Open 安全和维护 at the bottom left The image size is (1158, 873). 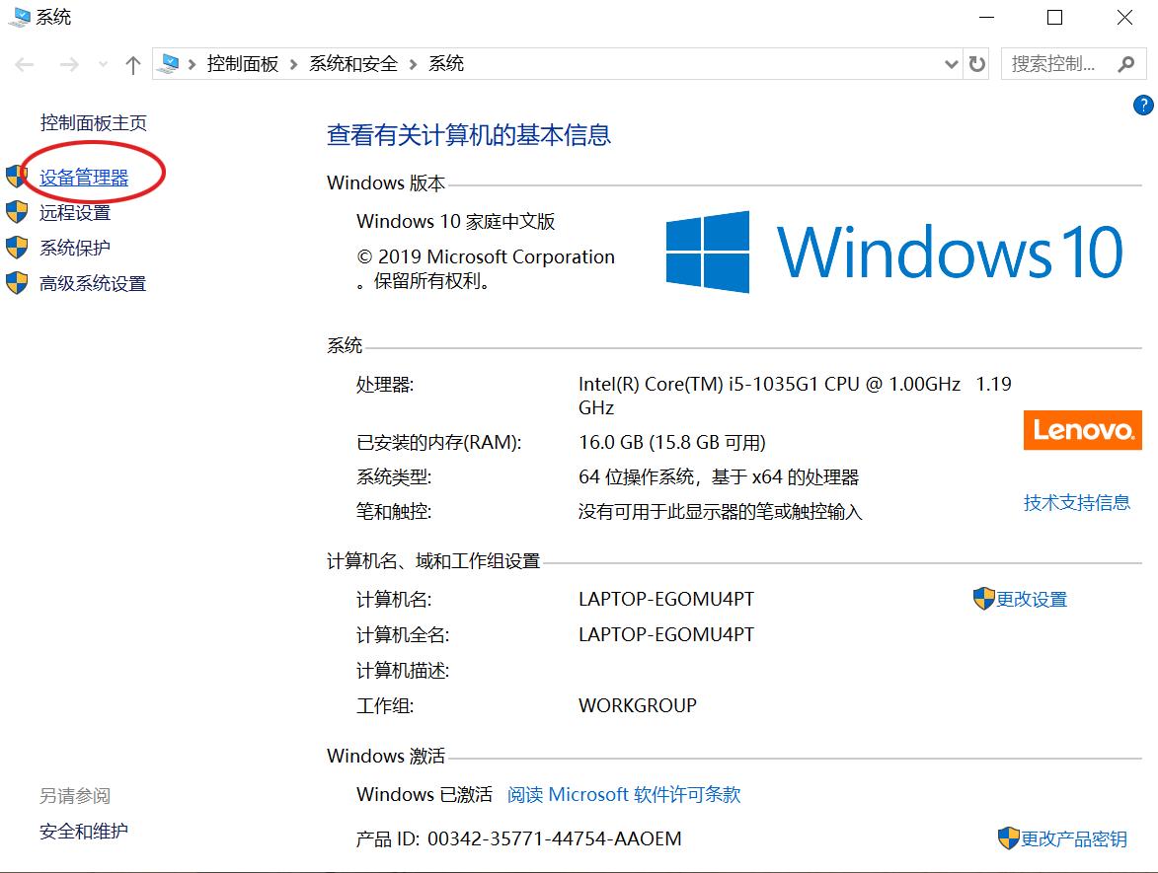(x=82, y=832)
